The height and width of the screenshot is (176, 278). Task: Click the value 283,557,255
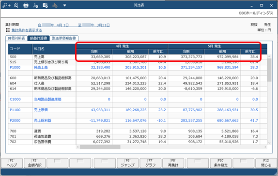click(191, 120)
